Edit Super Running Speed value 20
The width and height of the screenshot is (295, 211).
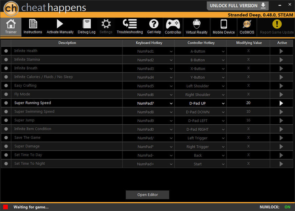pyautogui.click(x=248, y=103)
